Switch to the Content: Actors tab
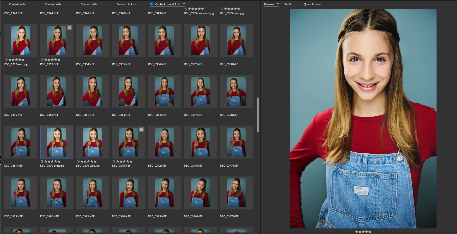 coord(126,4)
